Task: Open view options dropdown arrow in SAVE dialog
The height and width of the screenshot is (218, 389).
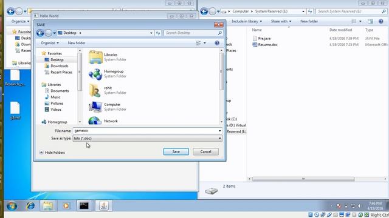Action: click(x=205, y=43)
